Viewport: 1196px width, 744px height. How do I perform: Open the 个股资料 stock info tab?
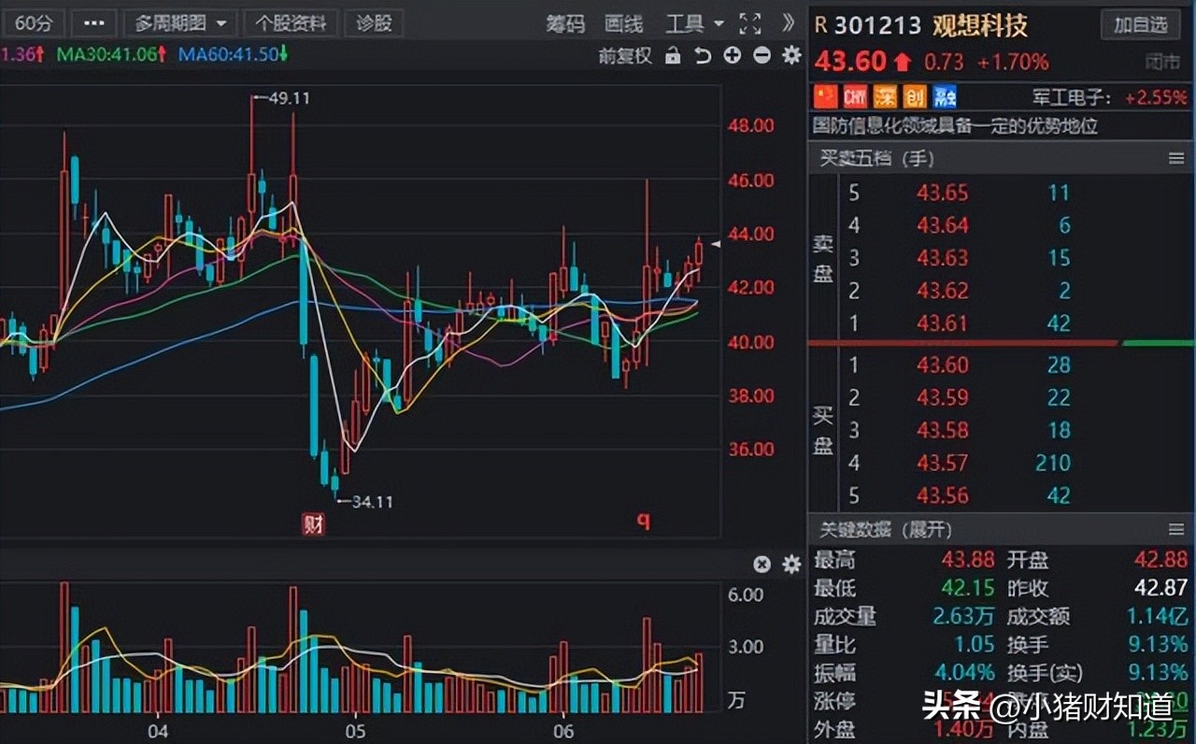291,22
